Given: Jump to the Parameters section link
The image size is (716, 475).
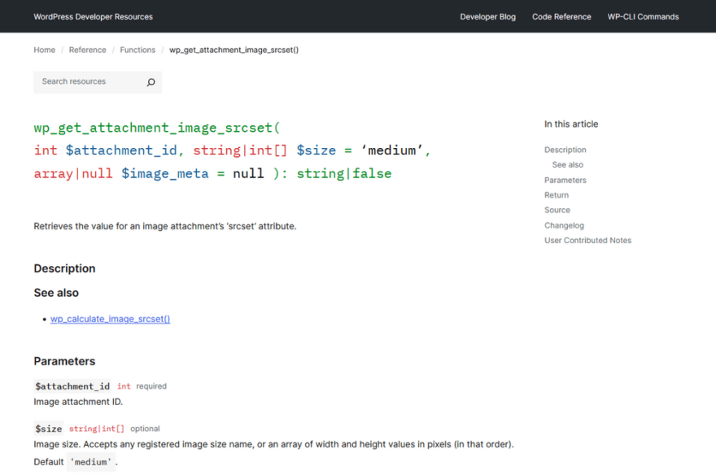Looking at the screenshot, I should point(565,180).
